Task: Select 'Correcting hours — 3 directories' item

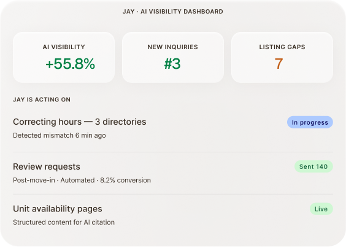Action: (80, 122)
